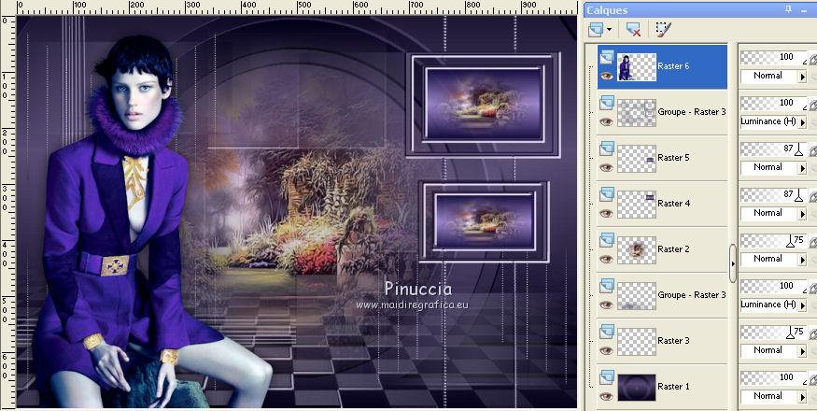
Task: Hide the Raster 2 layer
Action: pyautogui.click(x=606, y=260)
